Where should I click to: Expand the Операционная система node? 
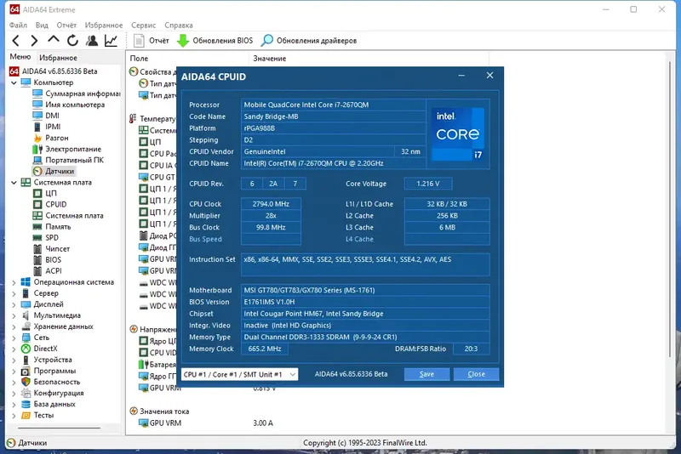pos(14,282)
